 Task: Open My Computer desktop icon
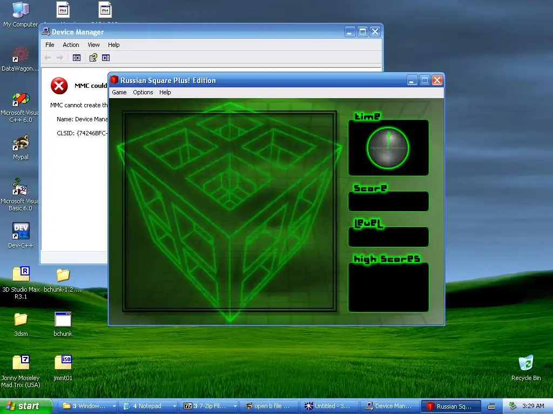point(21,14)
